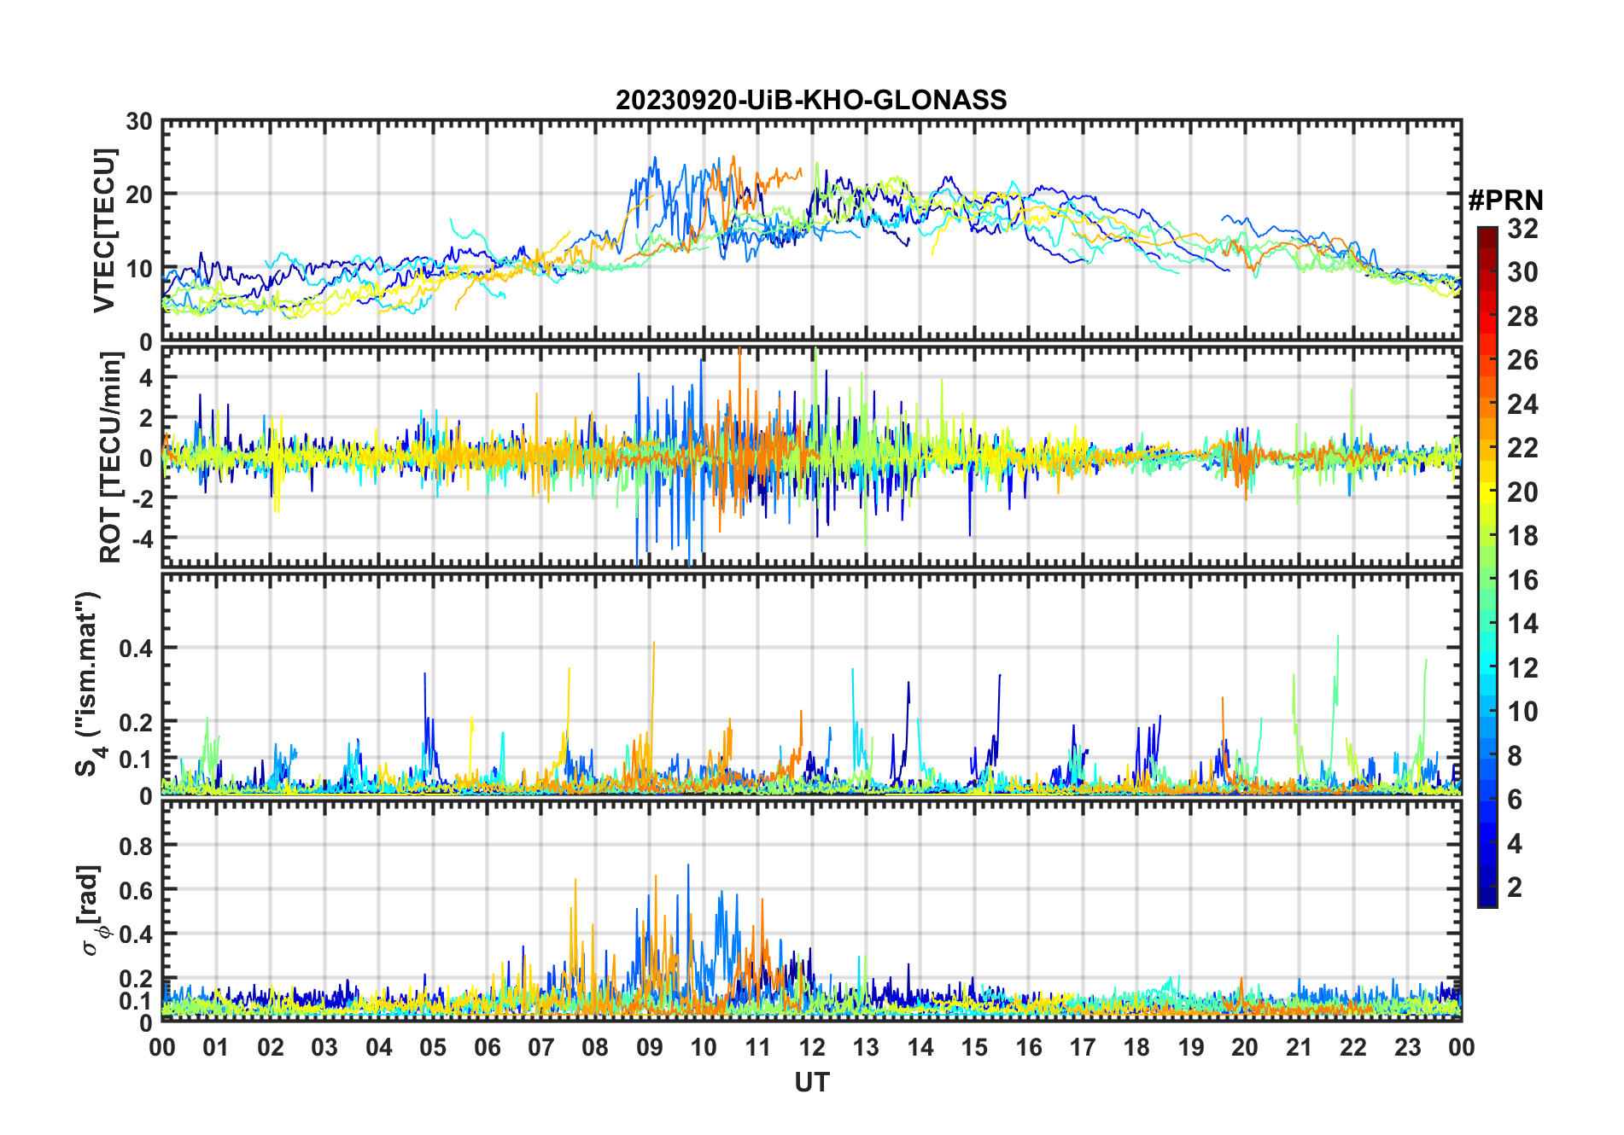1624x1135 pixels.
Task: Click inside the sigma-phi phase scintillation panel
Action: (811, 911)
